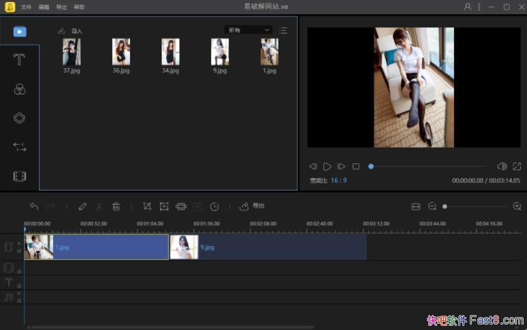Mute the music track speaker icon
Screen dimensions: 527x330
click(19, 294)
